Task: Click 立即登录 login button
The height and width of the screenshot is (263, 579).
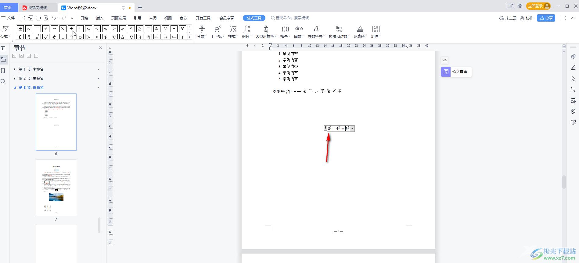Action: pos(538,6)
